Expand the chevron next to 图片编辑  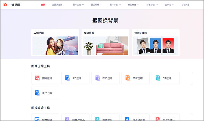(x=101, y=5)
